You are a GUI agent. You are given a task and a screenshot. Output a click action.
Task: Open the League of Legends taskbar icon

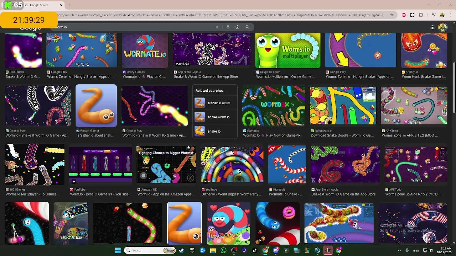coord(328,250)
